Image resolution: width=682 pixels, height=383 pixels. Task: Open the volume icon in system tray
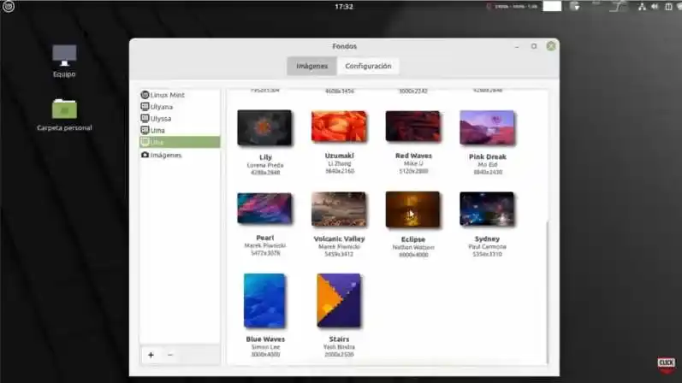pos(655,7)
